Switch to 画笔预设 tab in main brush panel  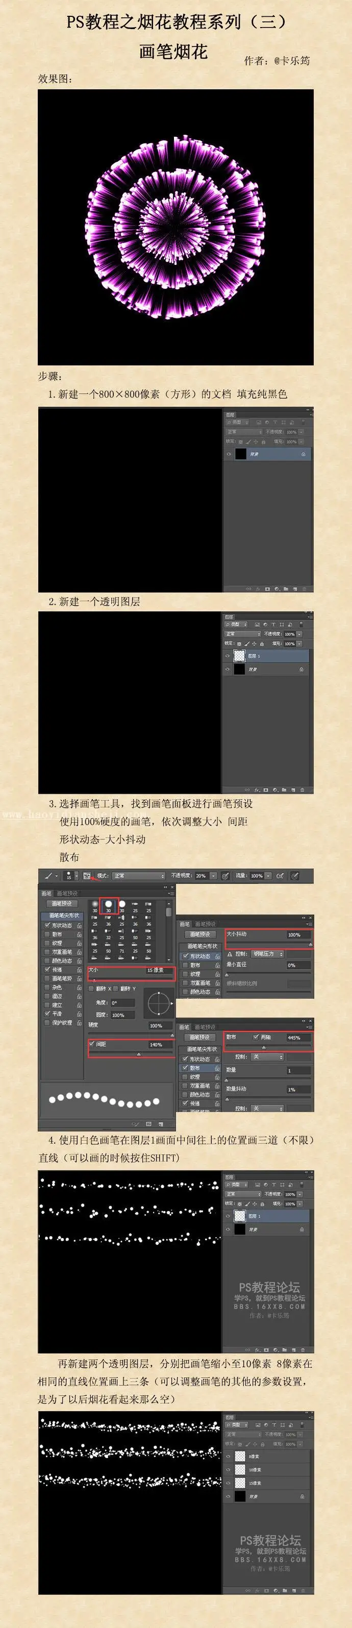tap(68, 894)
